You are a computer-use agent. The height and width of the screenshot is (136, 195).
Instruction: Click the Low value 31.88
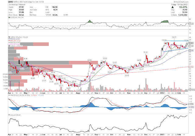coord(21,12)
